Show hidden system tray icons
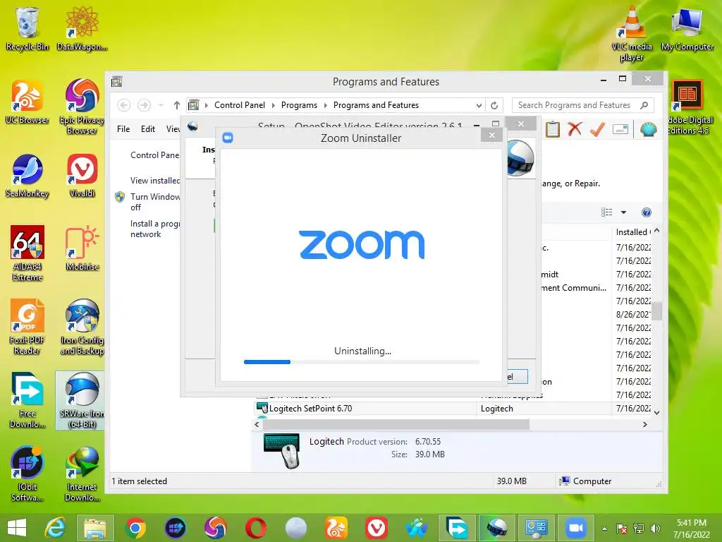The image size is (722, 542). tap(604, 529)
